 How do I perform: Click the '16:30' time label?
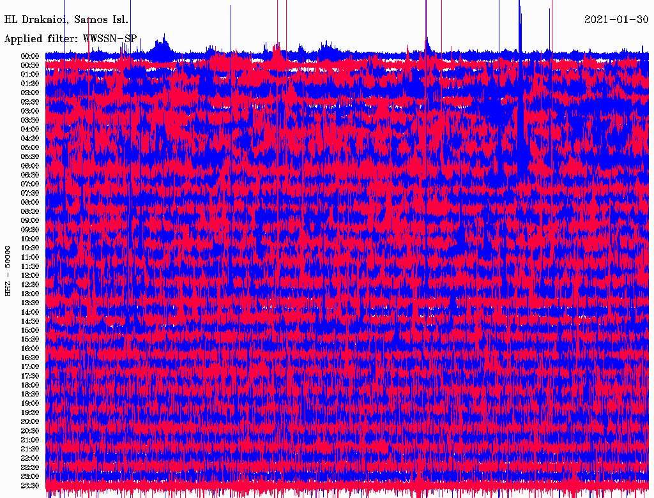click(x=30, y=358)
